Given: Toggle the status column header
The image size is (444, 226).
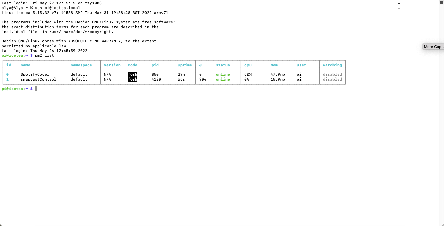Looking at the screenshot, I should tap(223, 65).
